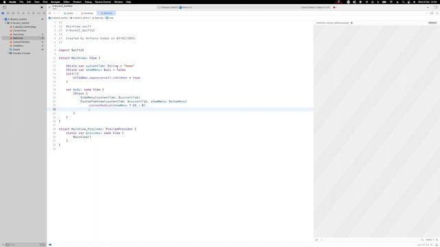440x247 pixels.
Task: Click the date and time in menu bar
Action: click(x=427, y=2)
